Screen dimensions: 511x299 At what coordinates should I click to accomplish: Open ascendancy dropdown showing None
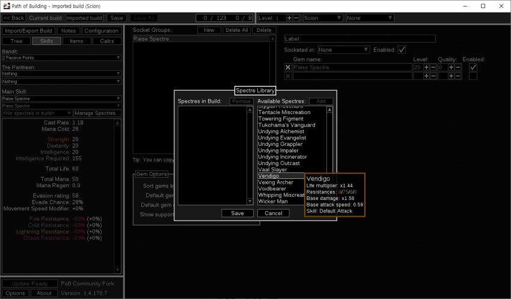click(x=370, y=18)
